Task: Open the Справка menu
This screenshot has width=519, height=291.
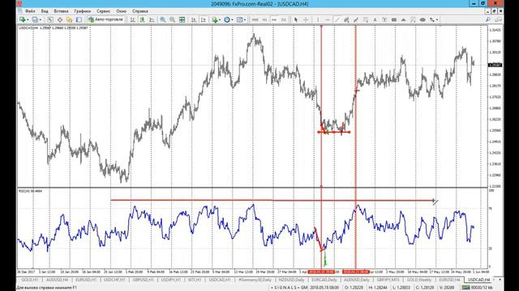Action: coord(140,11)
